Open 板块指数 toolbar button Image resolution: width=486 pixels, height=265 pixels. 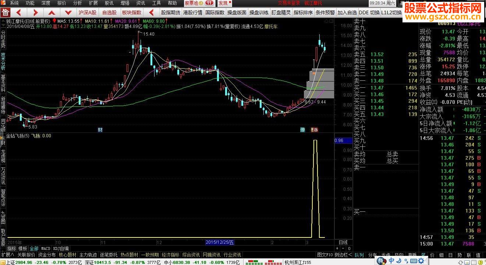click(x=131, y=12)
